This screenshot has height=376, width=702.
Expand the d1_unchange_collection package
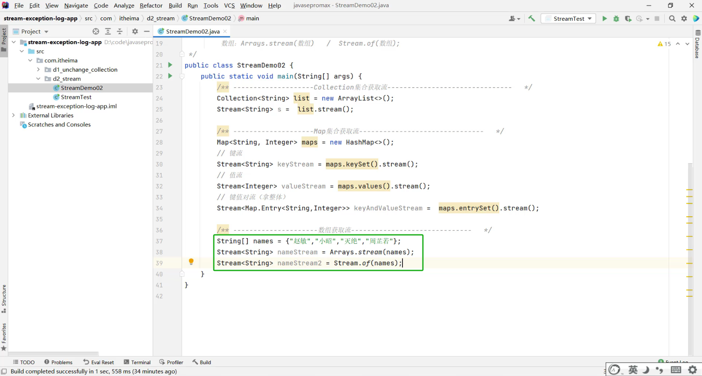tap(39, 70)
